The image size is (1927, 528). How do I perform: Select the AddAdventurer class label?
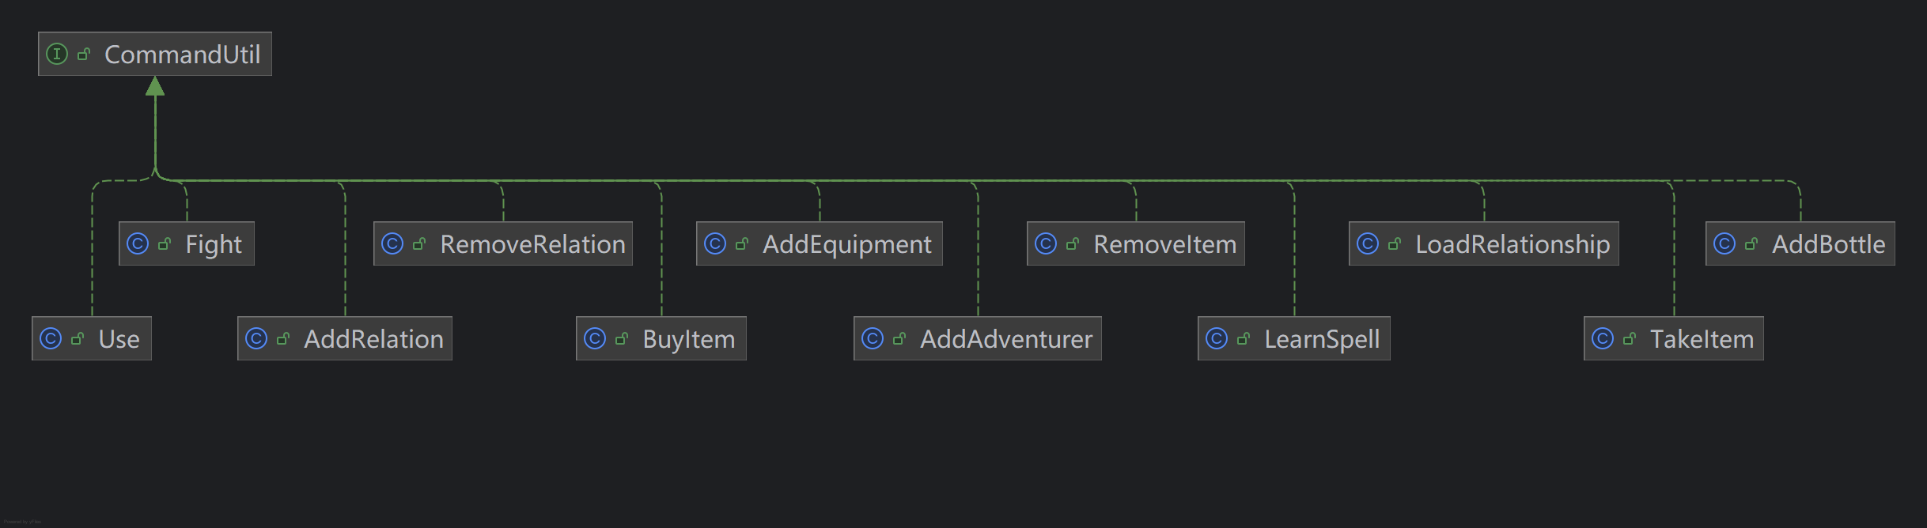coord(1005,339)
